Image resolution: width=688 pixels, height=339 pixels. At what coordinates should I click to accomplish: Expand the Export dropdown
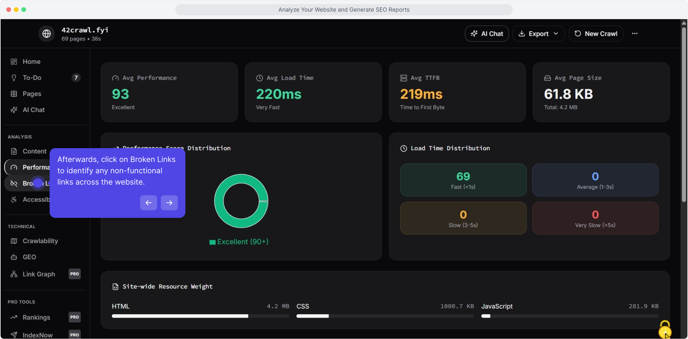click(x=538, y=34)
